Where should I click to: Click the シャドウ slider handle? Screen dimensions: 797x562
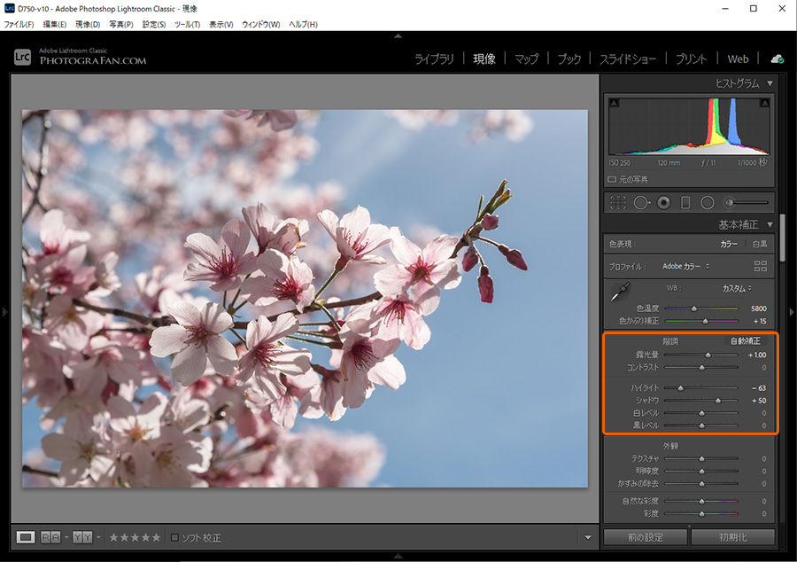point(718,401)
